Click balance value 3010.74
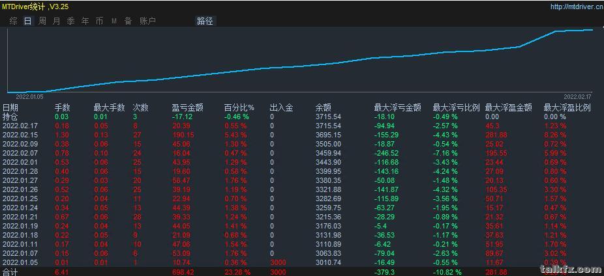Viewport: 604px width, 276px height. pos(328,262)
